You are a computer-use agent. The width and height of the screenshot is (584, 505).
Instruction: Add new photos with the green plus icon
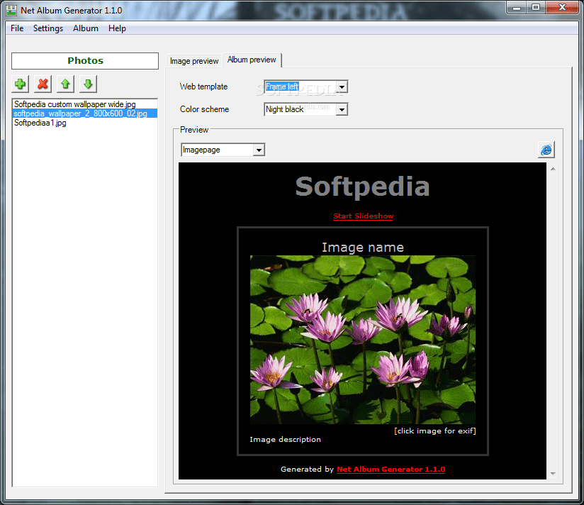click(x=20, y=84)
